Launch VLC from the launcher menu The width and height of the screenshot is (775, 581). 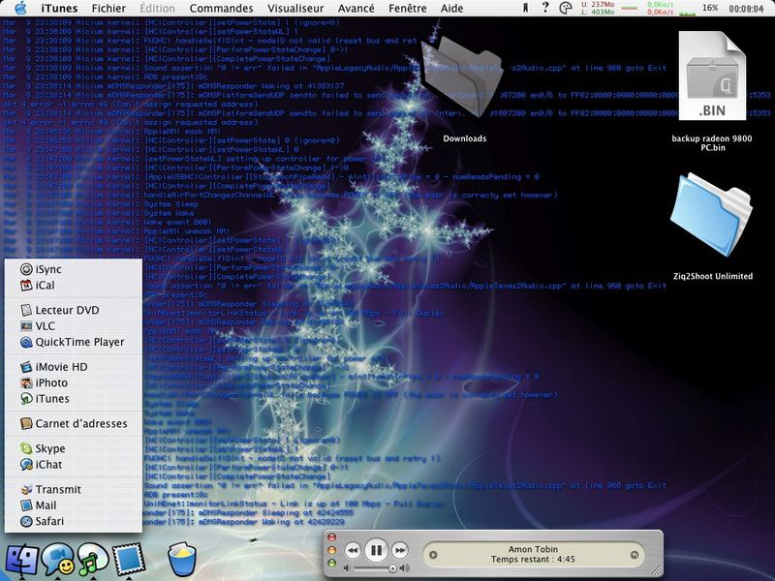click(74, 325)
